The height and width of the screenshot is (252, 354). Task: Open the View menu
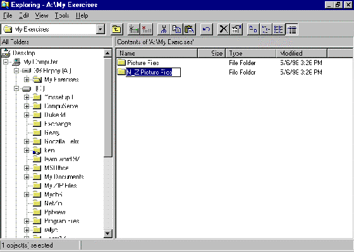[42, 16]
